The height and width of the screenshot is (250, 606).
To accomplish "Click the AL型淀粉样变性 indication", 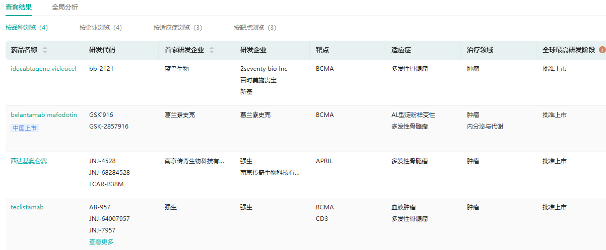I will pyautogui.click(x=413, y=115).
